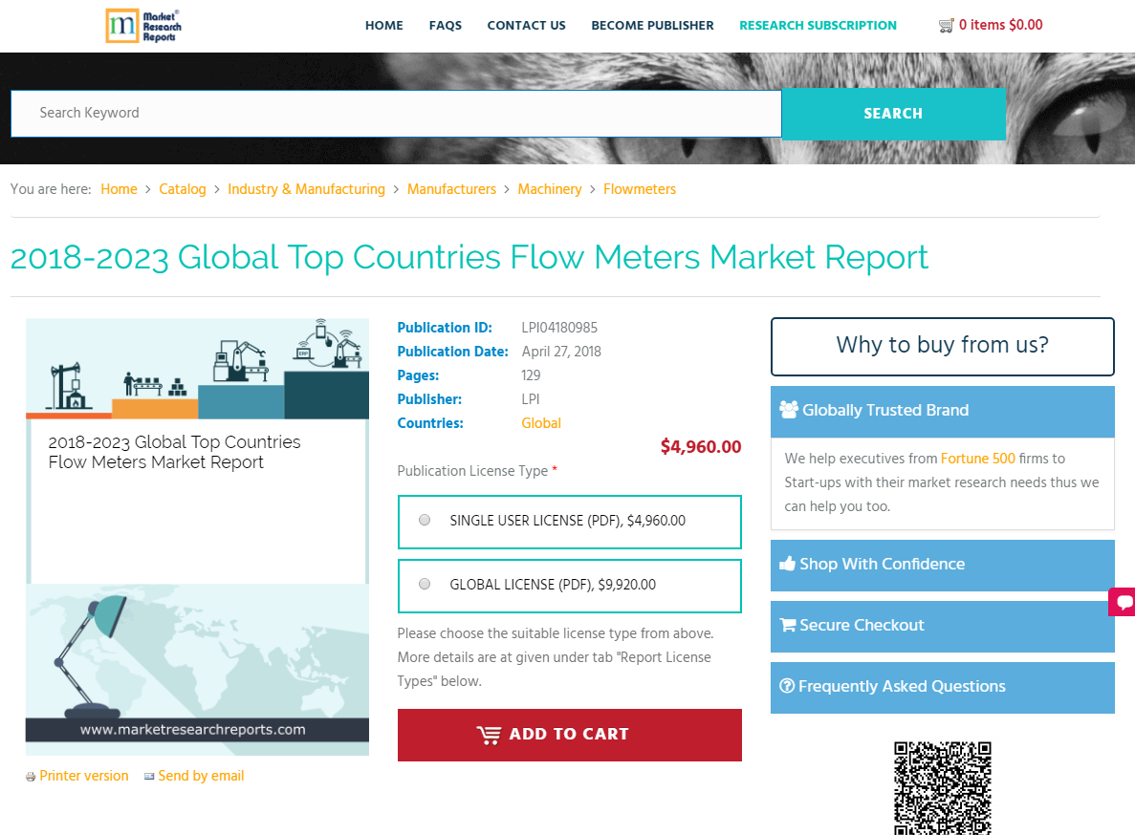Click the question mark icon on Frequently Asked Questions
The width and height of the screenshot is (1135, 835).
pos(787,686)
